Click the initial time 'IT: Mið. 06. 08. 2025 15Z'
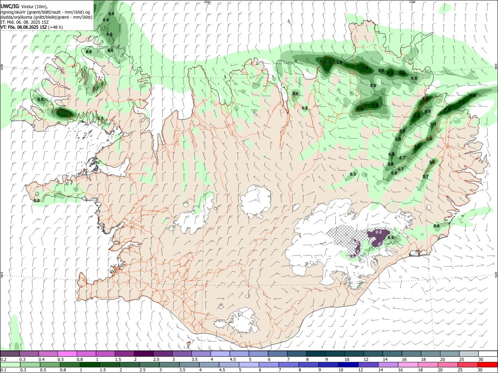The width and height of the screenshot is (498, 373). point(25,22)
